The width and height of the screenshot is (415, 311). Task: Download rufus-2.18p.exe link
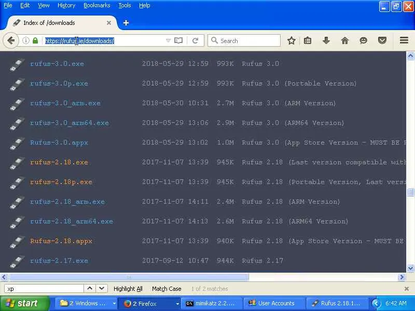click(x=61, y=182)
